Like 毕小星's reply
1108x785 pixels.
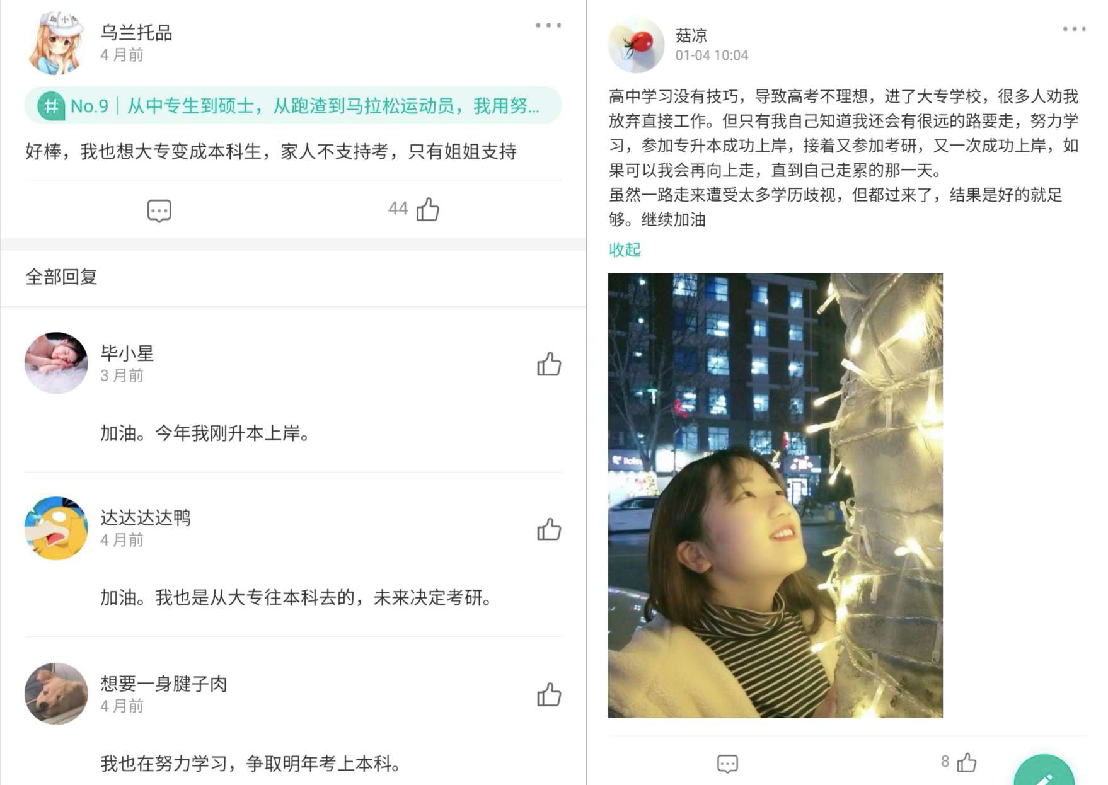pyautogui.click(x=549, y=364)
